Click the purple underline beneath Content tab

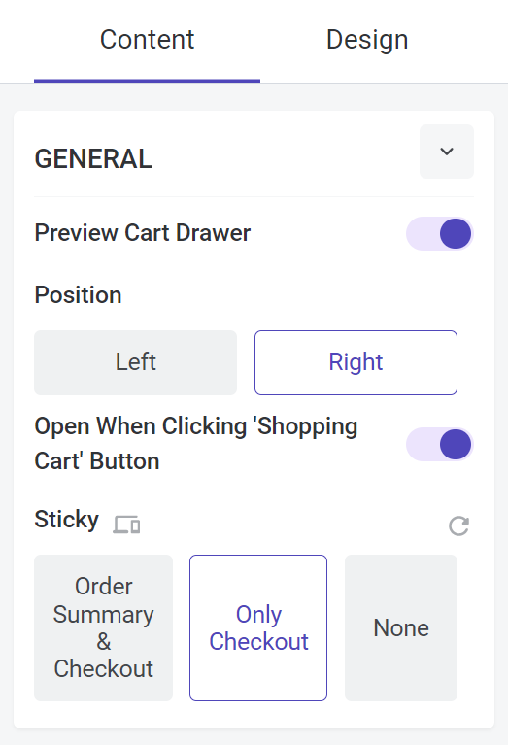pos(147,81)
